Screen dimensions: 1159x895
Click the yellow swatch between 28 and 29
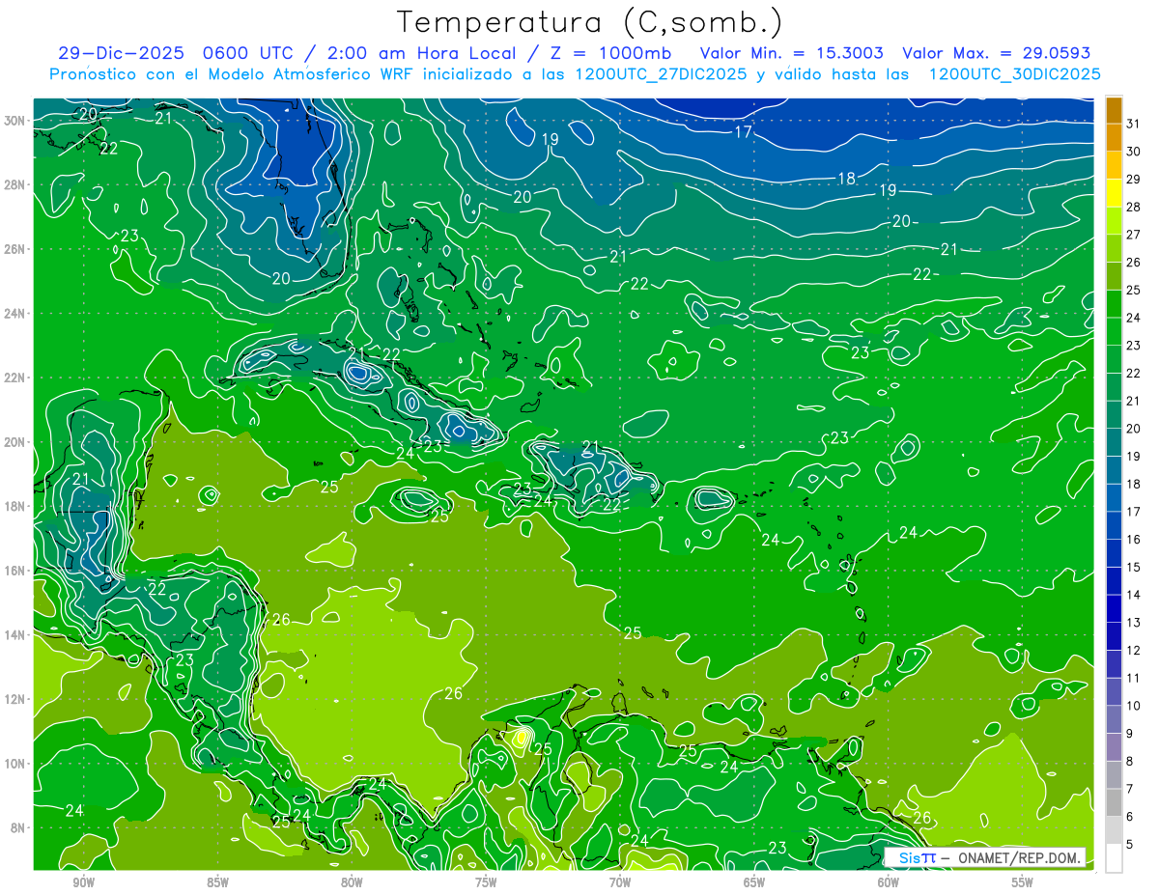point(1114,193)
